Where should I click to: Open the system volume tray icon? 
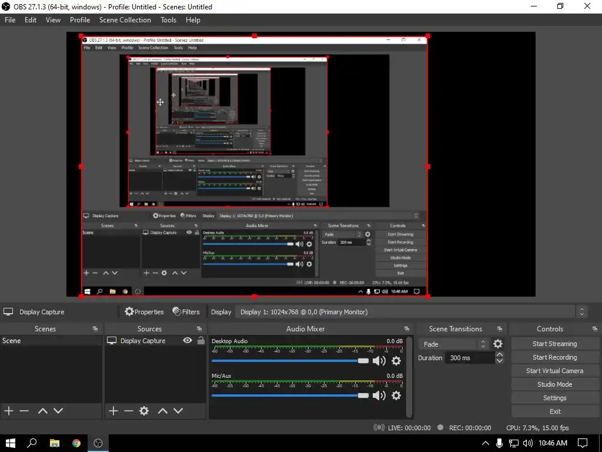click(527, 443)
